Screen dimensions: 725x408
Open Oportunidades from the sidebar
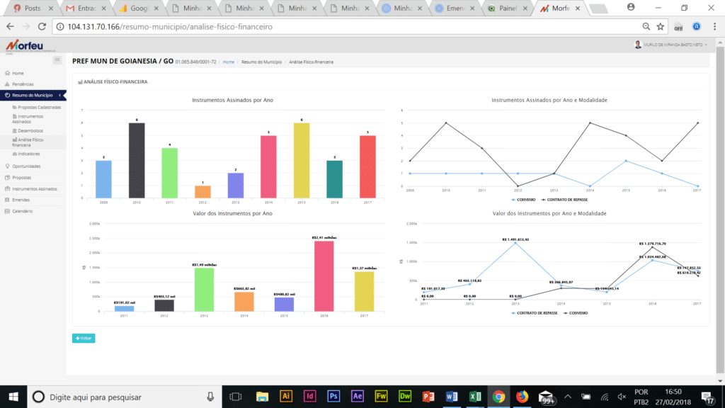pyautogui.click(x=26, y=166)
